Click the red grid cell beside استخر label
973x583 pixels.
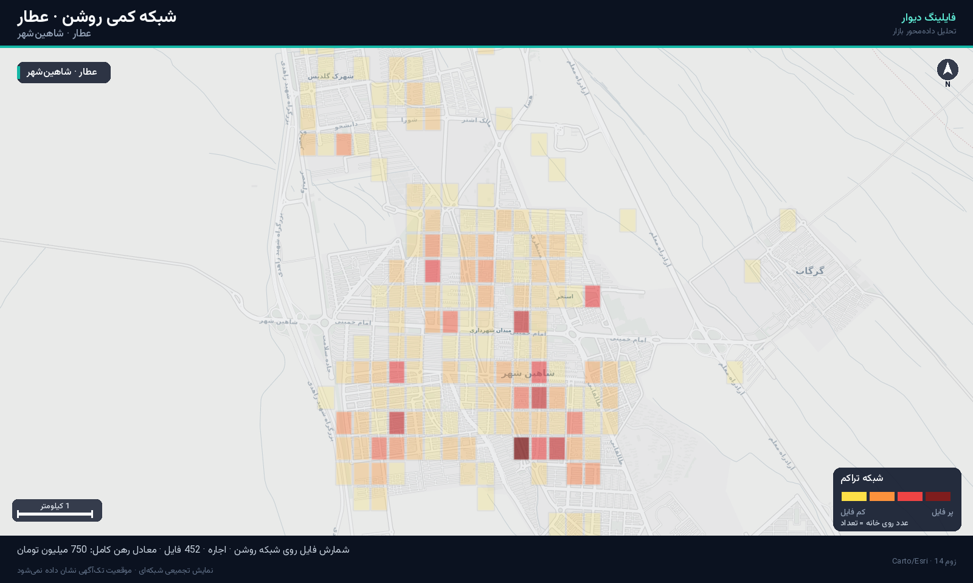tap(592, 296)
